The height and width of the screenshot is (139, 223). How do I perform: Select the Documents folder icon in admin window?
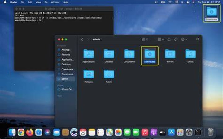click(129, 56)
